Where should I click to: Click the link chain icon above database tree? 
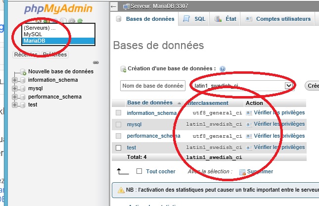tap(96, 62)
